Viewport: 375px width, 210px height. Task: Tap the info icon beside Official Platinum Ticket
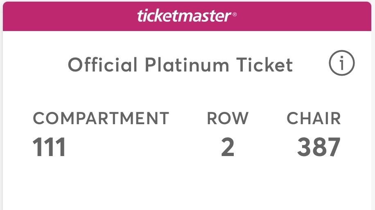click(x=341, y=64)
